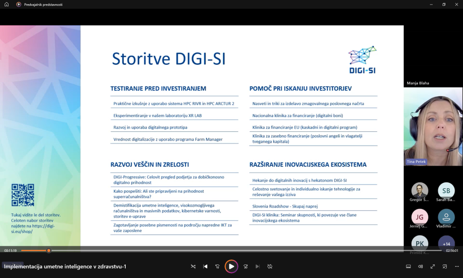Click the DIGI-SI logo on the slide
Screen dimensions: 463x278
pyautogui.click(x=362, y=60)
